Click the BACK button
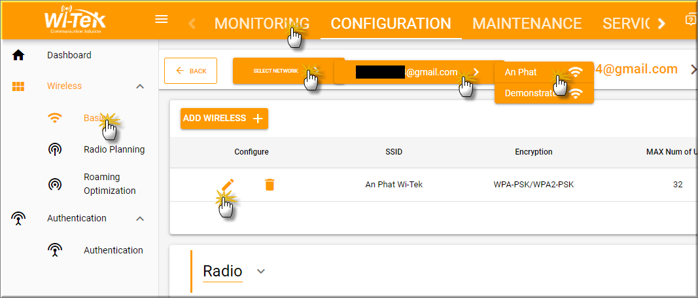 pos(190,71)
